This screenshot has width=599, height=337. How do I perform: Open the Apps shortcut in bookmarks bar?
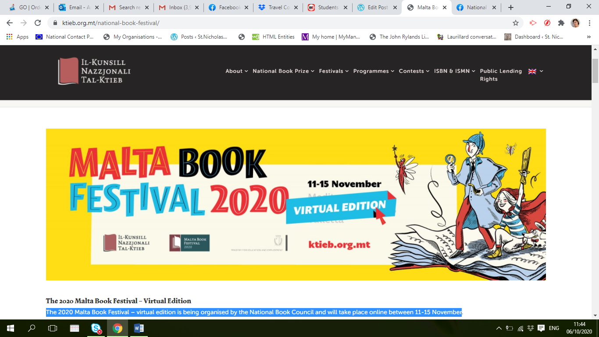[x=18, y=37]
